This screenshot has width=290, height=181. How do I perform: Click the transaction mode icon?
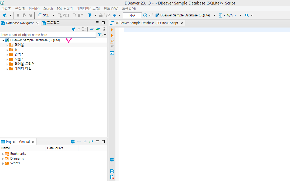[90, 15]
